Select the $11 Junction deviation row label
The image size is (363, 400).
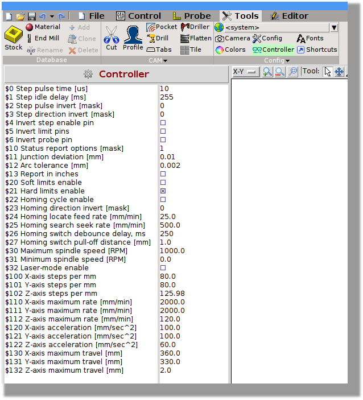tap(54, 157)
